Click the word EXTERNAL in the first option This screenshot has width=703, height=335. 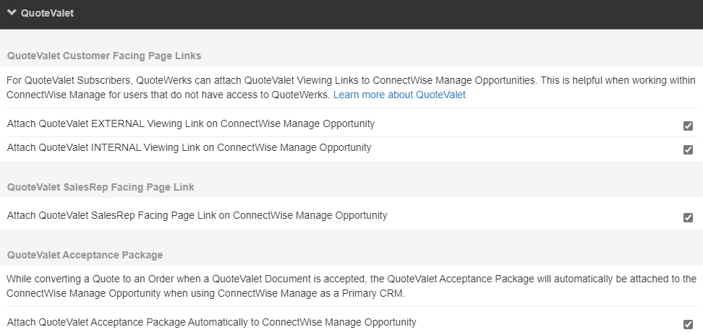tap(117, 123)
